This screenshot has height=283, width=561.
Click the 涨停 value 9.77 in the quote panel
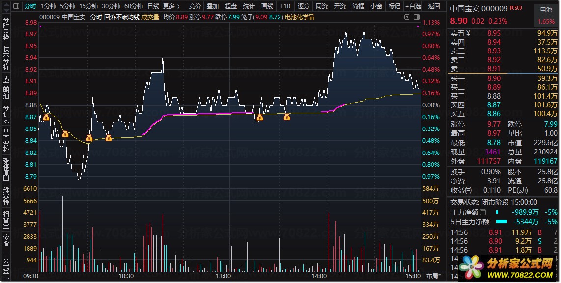(x=494, y=124)
